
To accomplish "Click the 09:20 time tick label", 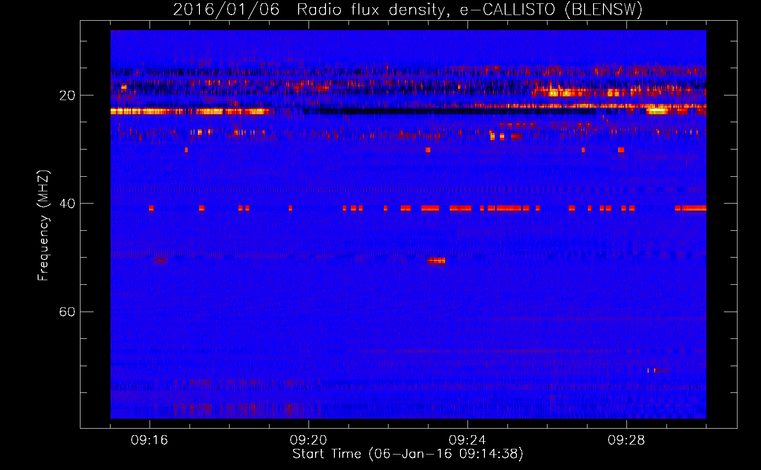I will click(309, 440).
